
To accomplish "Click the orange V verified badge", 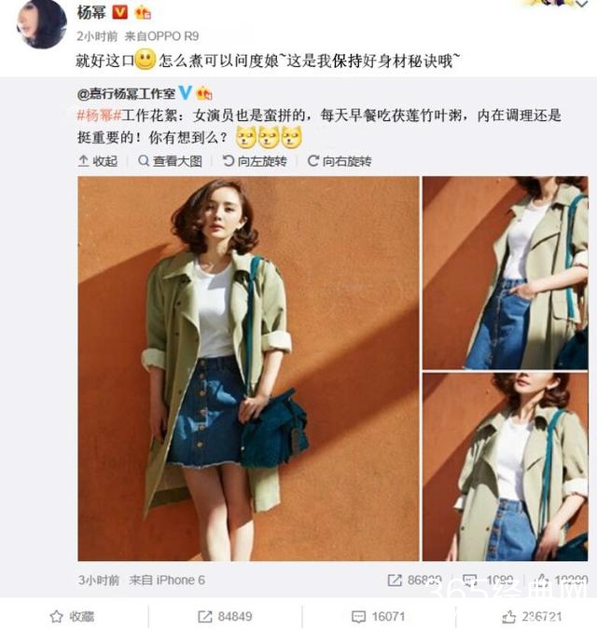I will click(119, 12).
